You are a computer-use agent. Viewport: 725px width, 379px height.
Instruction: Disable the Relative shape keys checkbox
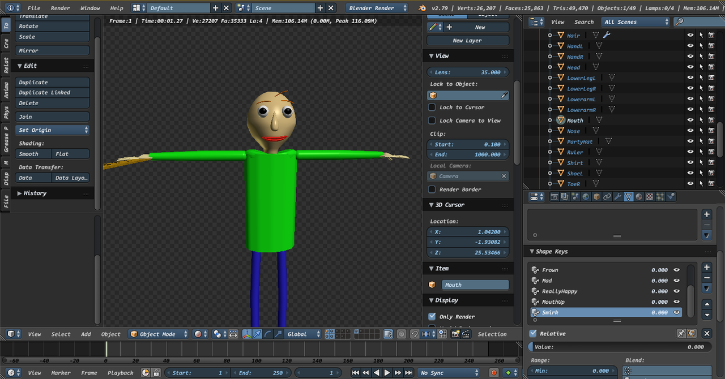[533, 334]
